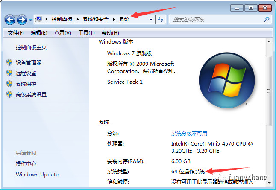Click the Forward navigation arrow button

click(x=22, y=20)
